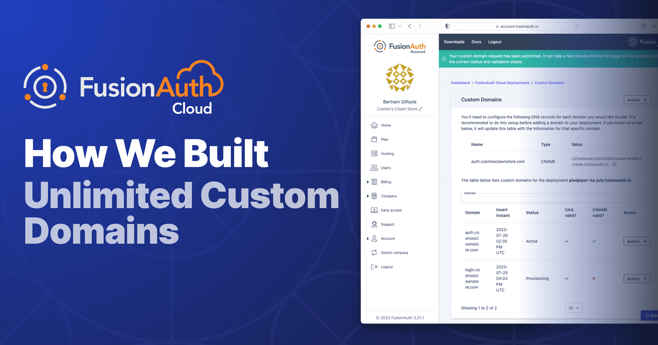Open Action dropdown for login.cosmosclownstore.com row
Image resolution: width=658 pixels, height=345 pixels.
(637, 278)
